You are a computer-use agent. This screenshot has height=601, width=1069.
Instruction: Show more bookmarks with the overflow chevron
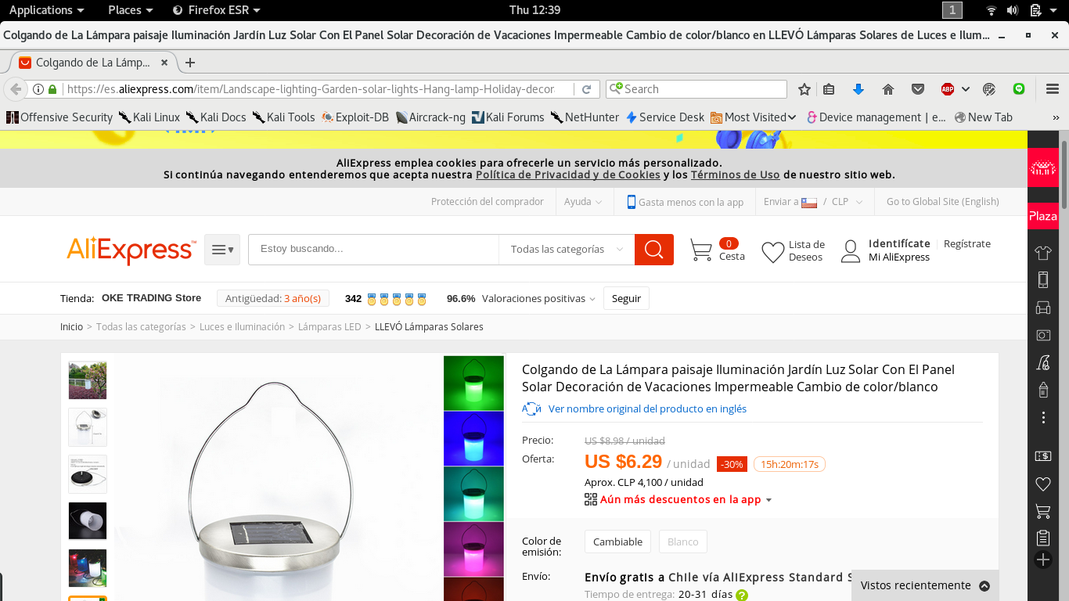(x=1056, y=117)
